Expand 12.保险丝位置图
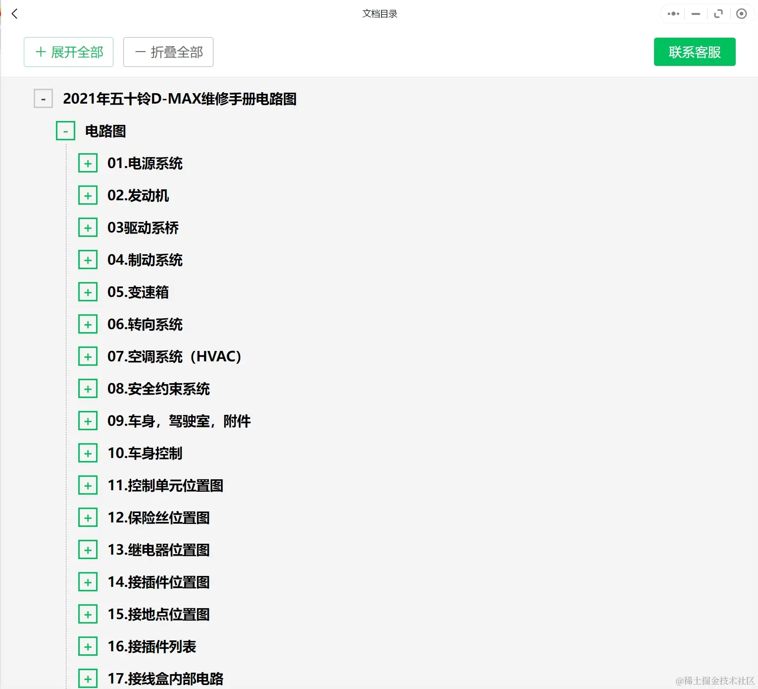 [88, 517]
